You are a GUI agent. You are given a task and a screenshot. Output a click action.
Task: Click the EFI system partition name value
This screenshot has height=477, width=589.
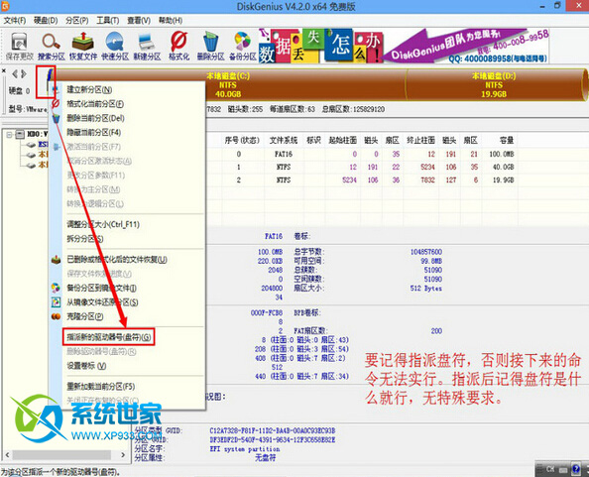[x=245, y=449]
